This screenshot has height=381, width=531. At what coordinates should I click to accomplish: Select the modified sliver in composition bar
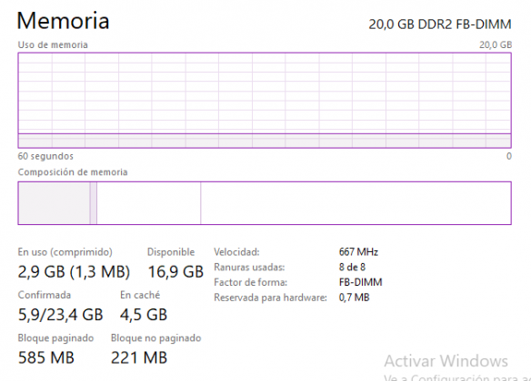click(x=93, y=203)
